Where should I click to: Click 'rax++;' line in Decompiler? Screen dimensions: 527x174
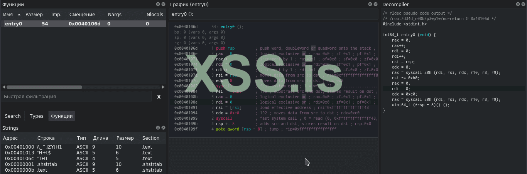399,45
